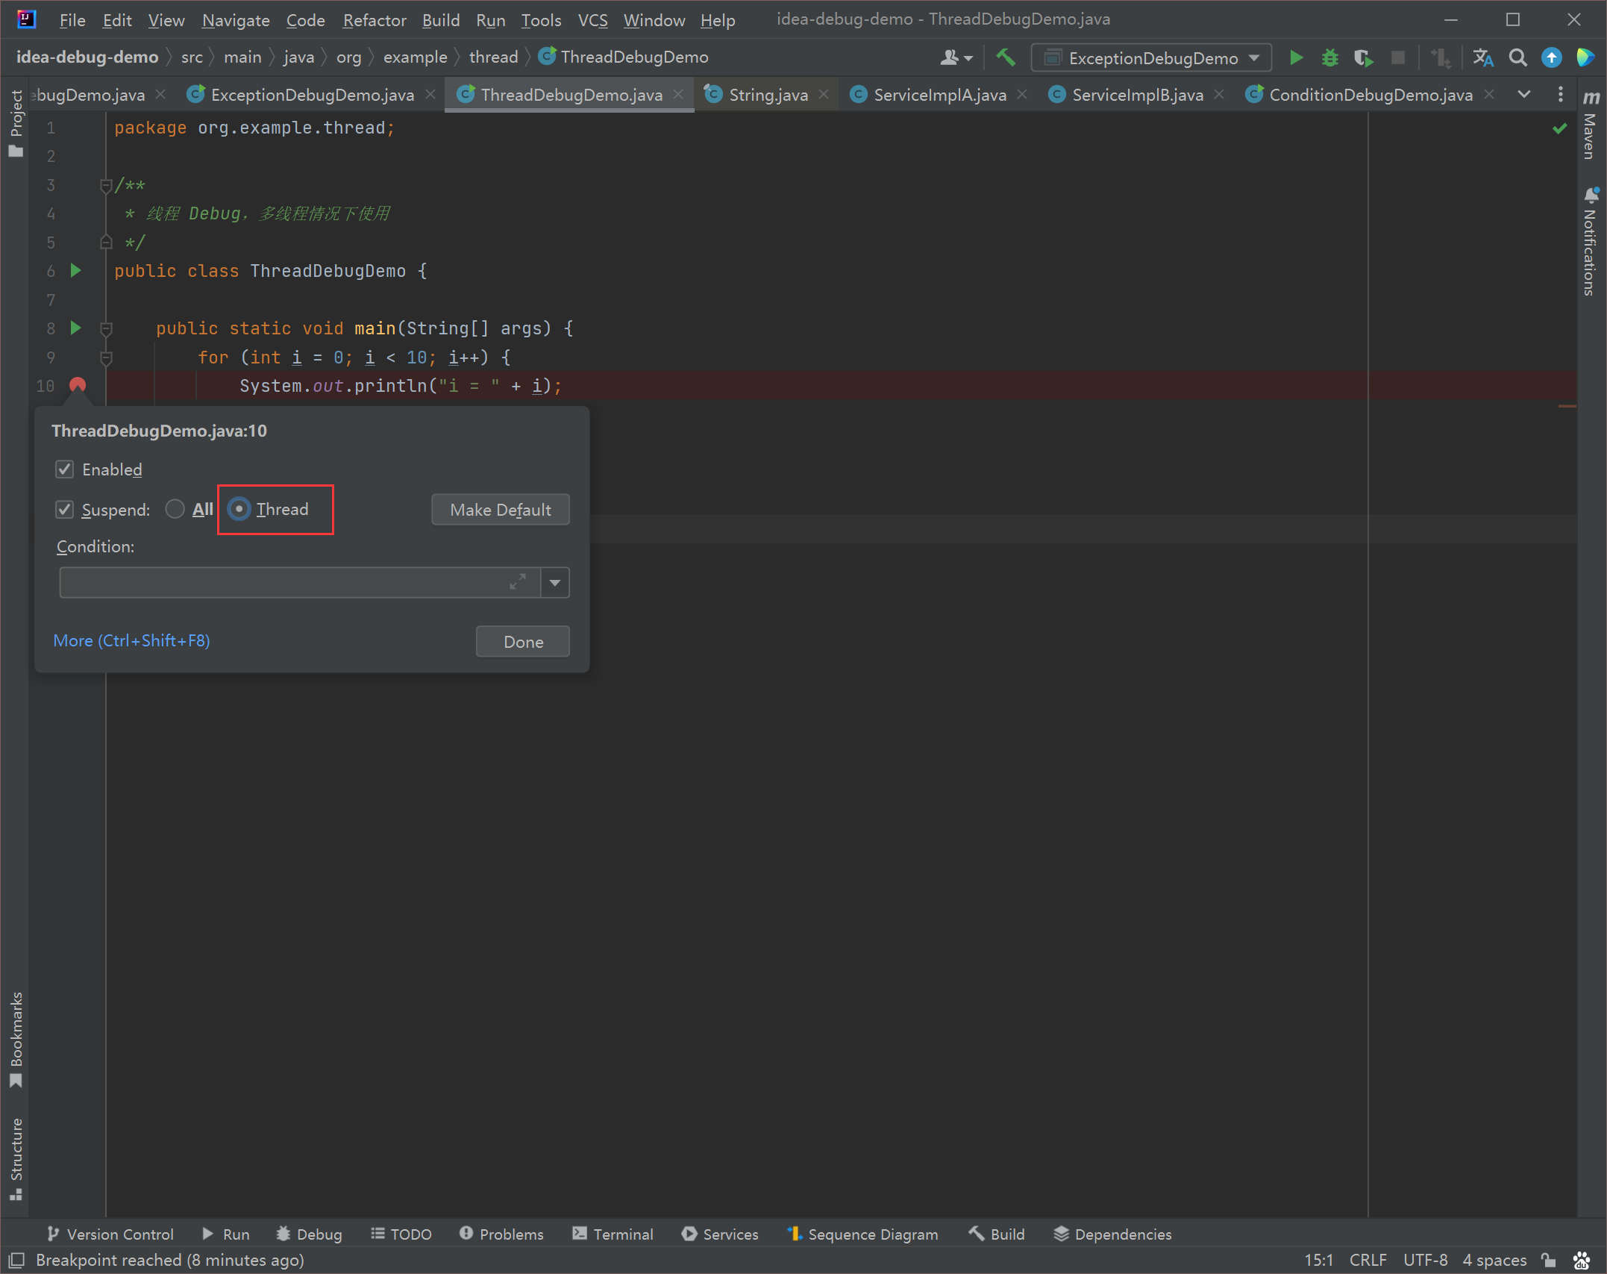Click the red breakpoint on line 10
This screenshot has height=1274, width=1607.
pos(78,385)
